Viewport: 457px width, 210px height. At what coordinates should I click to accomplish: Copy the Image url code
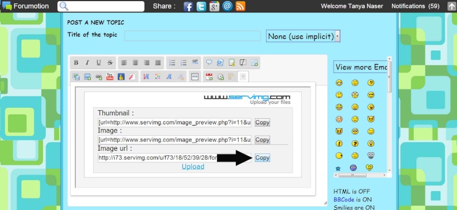pyautogui.click(x=262, y=157)
